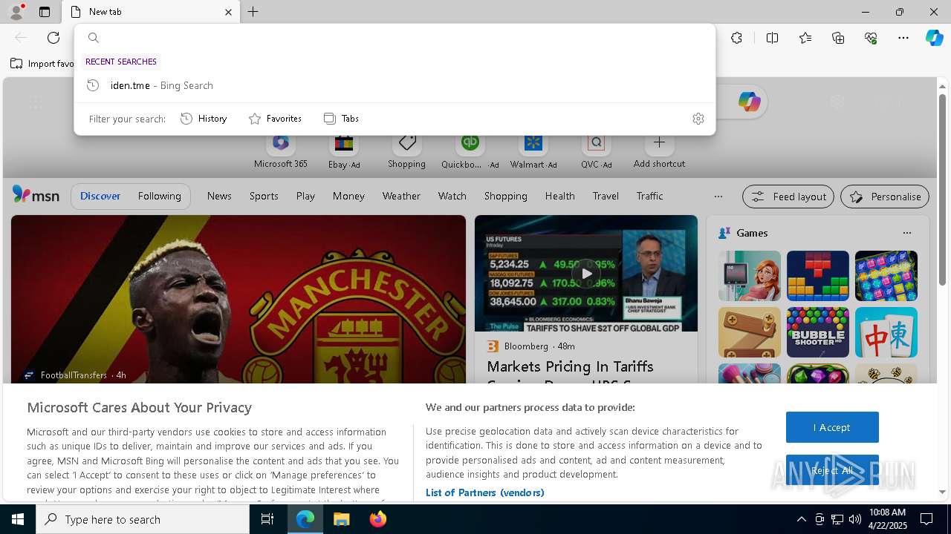This screenshot has width=951, height=534.
Task: Click taskbar search box
Action: (x=143, y=519)
